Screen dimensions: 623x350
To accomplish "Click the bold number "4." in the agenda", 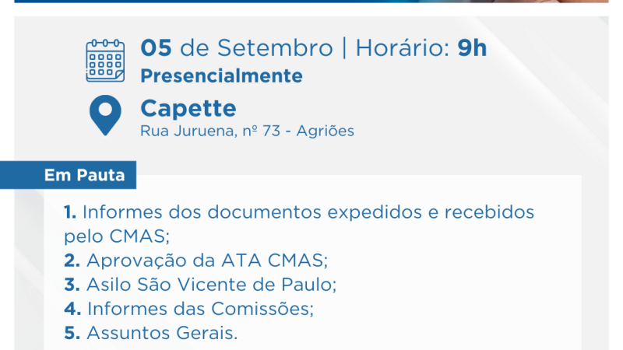I will (72, 309).
